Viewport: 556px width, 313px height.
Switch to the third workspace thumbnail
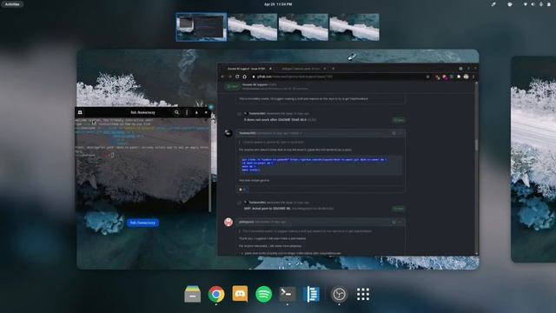(303, 27)
